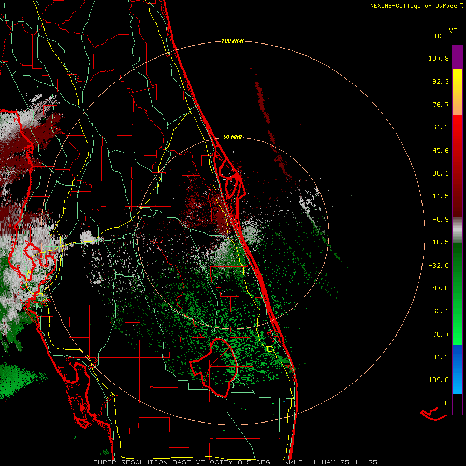Click the SUPER-RESOLUTION BASE VELOCITY caption
The height and width of the screenshot is (466, 466).
pos(163,462)
